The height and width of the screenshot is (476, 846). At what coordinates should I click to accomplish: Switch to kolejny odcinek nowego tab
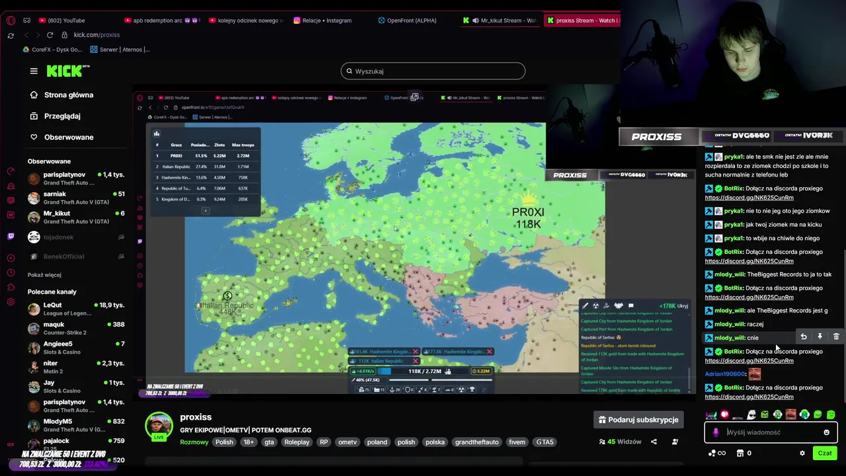(x=246, y=20)
